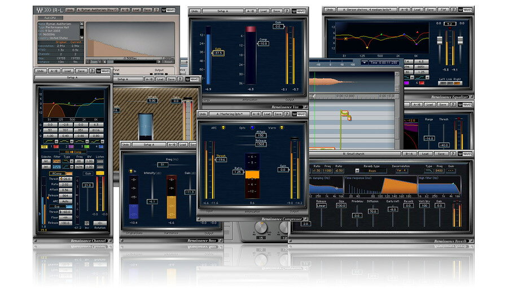Toggle the Warm light in Renaissance Compressor
The width and height of the screenshot is (508, 288).
[281, 128]
